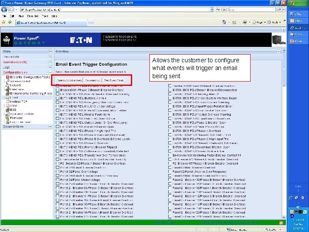Expand the Device Data section
The image size is (309, 232).
[50, 57]
